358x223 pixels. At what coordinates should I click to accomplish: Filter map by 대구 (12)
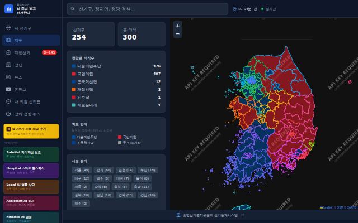pyautogui.click(x=82, y=178)
